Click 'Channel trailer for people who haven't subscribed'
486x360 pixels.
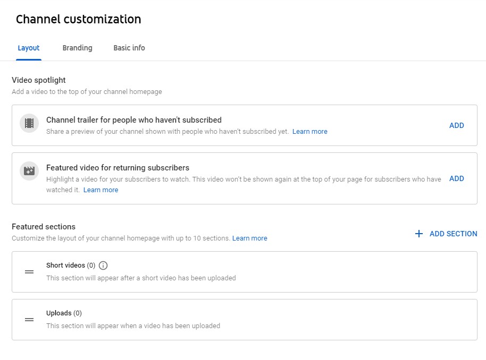134,120
